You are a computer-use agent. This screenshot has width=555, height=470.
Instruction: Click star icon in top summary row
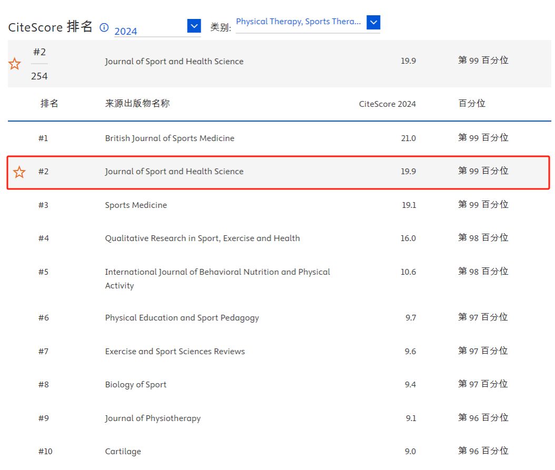click(15, 64)
